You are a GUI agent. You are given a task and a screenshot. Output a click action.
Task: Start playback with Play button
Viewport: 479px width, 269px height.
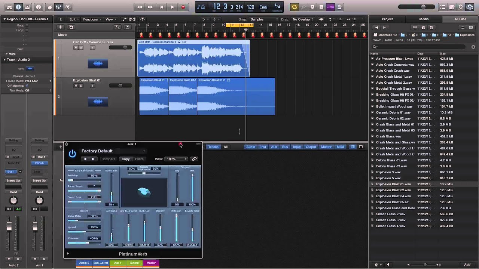pyautogui.click(x=172, y=7)
